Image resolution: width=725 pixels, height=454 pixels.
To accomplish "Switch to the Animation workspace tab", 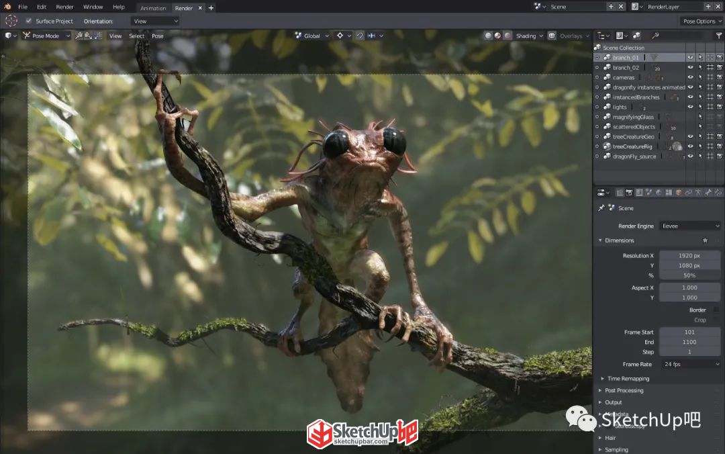I will pos(153,8).
